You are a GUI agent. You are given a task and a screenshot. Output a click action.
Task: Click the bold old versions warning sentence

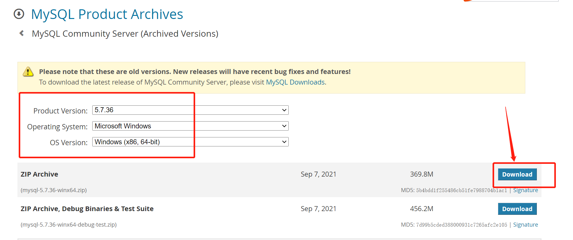pyautogui.click(x=195, y=72)
